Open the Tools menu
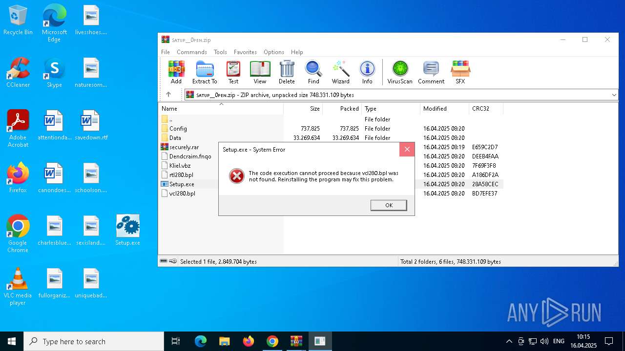This screenshot has height=351, width=625. click(x=220, y=52)
